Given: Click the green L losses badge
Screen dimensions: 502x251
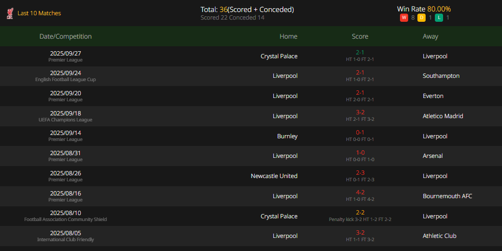Looking at the screenshot, I should click(439, 17).
